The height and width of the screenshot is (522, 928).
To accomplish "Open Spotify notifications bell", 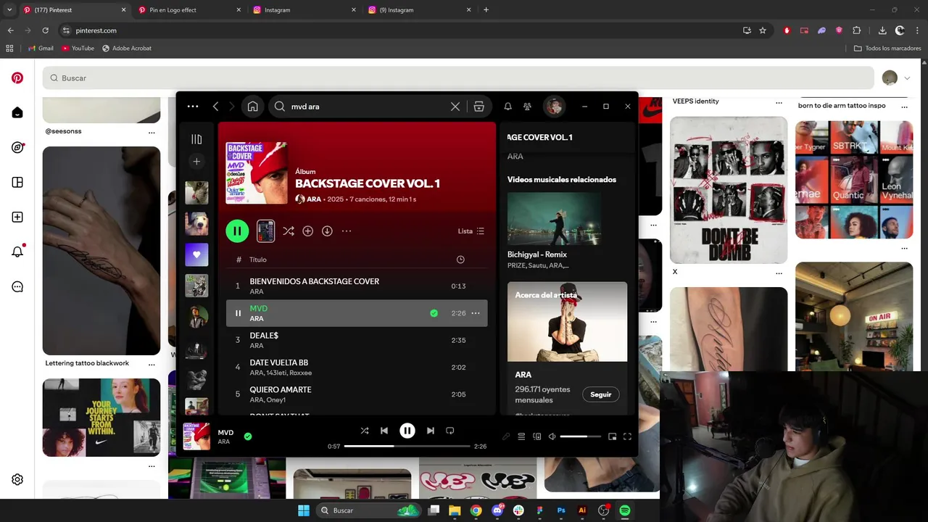I will tap(507, 107).
